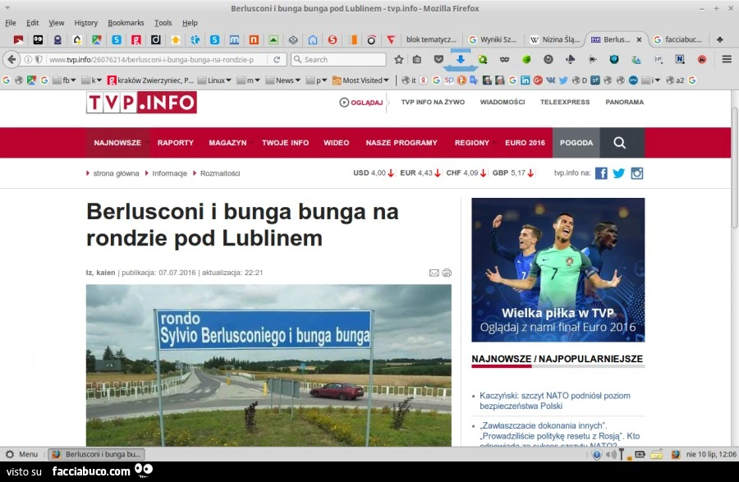The width and height of the screenshot is (739, 482).
Task: Switch to the 'facciabuc...' tab
Action: click(x=679, y=39)
